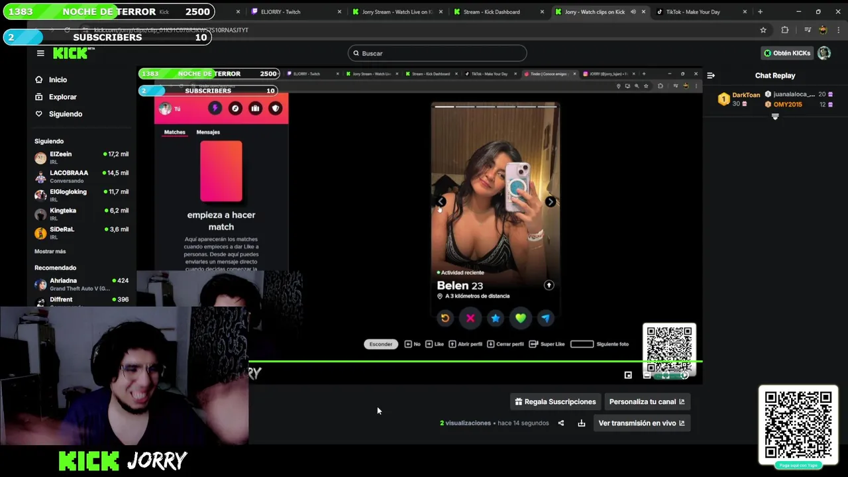Click Ver transmisión en vivo button
The width and height of the screenshot is (848, 477).
point(641,423)
